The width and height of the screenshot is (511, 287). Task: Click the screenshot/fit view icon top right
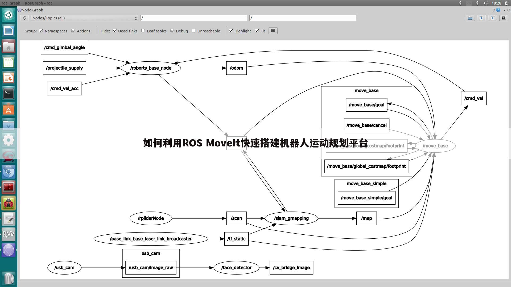point(504,18)
